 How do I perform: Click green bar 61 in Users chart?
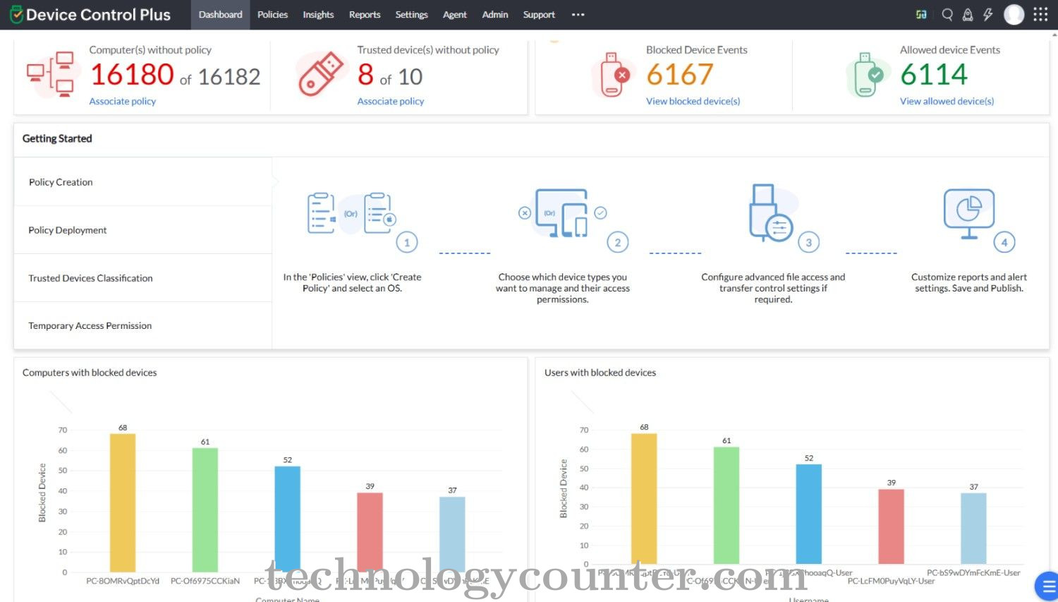point(726,505)
